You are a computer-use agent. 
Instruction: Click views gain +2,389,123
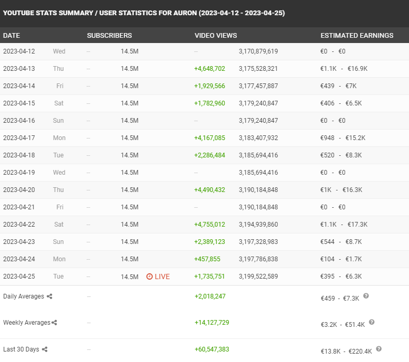point(209,242)
